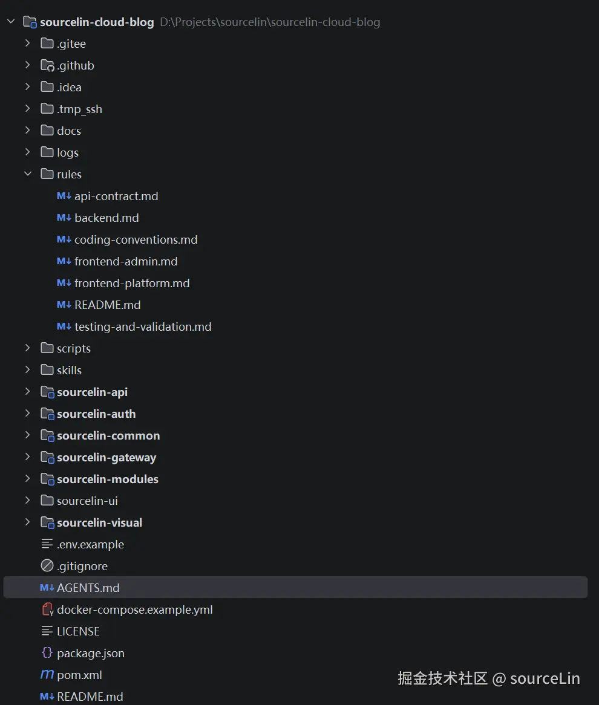Screen dimensions: 599x705
Task: Click the Maven icon beside pom.xml
Action: [47, 674]
